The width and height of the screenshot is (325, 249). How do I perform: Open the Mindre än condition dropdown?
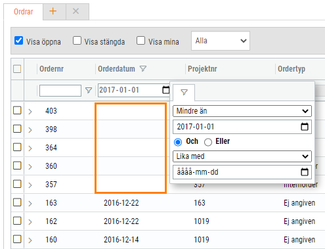242,111
